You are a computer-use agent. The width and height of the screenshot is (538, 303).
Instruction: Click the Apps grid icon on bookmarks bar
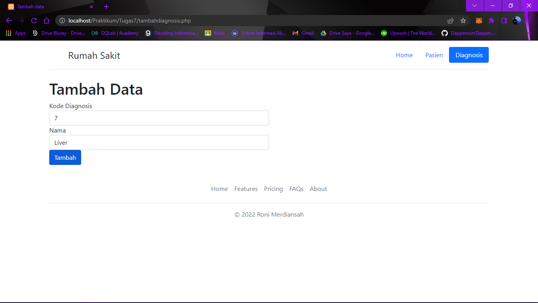click(8, 33)
